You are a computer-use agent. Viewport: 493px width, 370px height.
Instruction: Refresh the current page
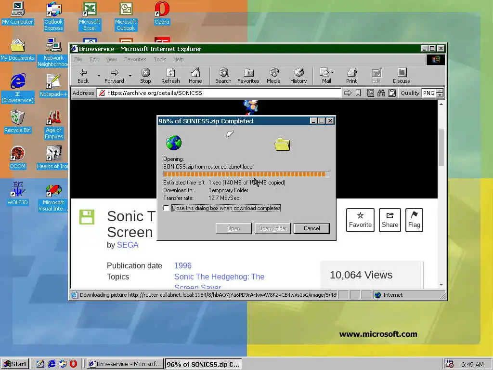point(170,76)
